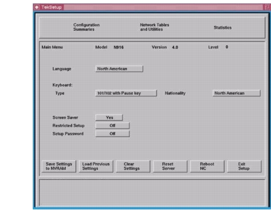Toggle the Setup Password Off setting
Image resolution: width=271 pixels, height=212 pixels.
tap(112, 134)
